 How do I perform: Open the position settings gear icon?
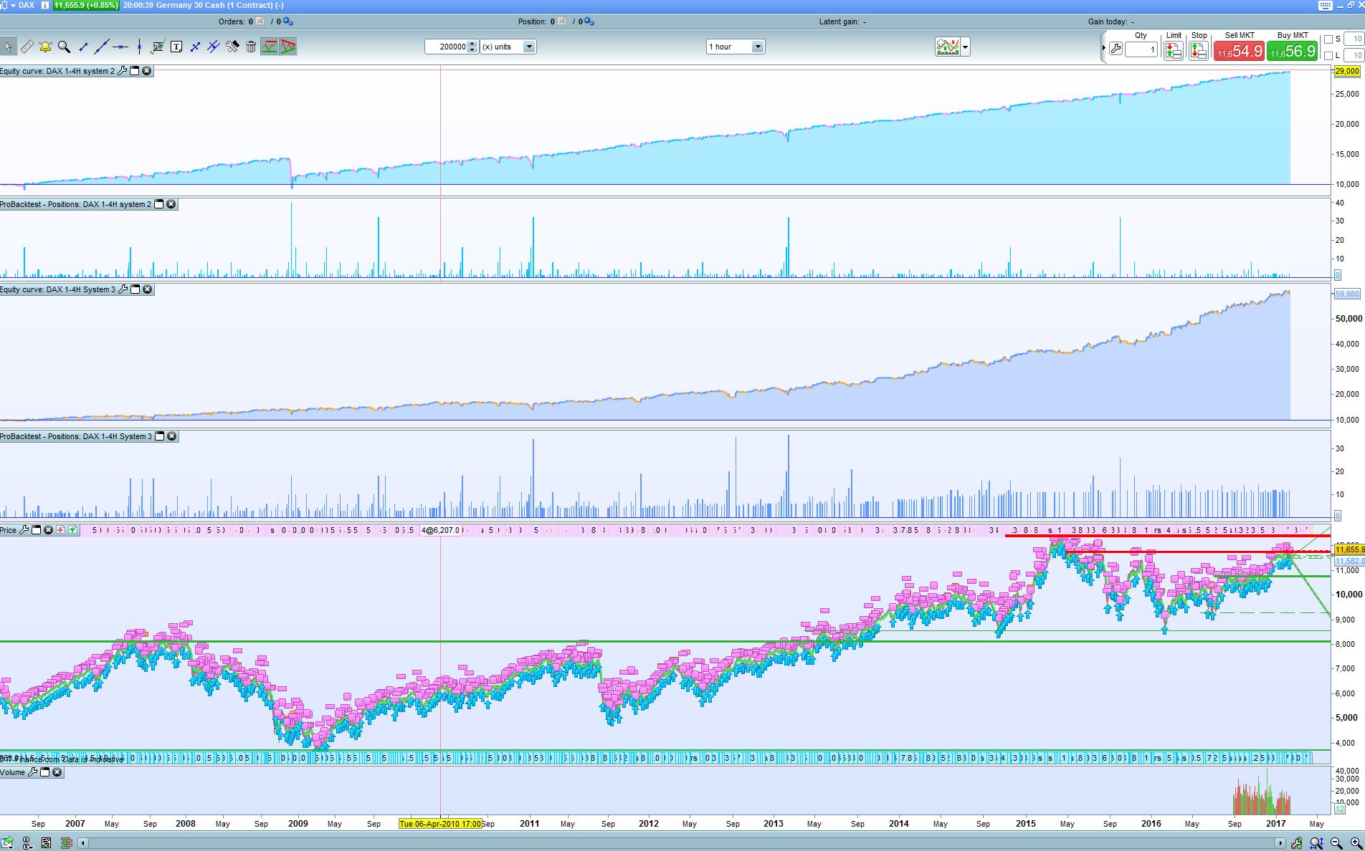click(590, 21)
